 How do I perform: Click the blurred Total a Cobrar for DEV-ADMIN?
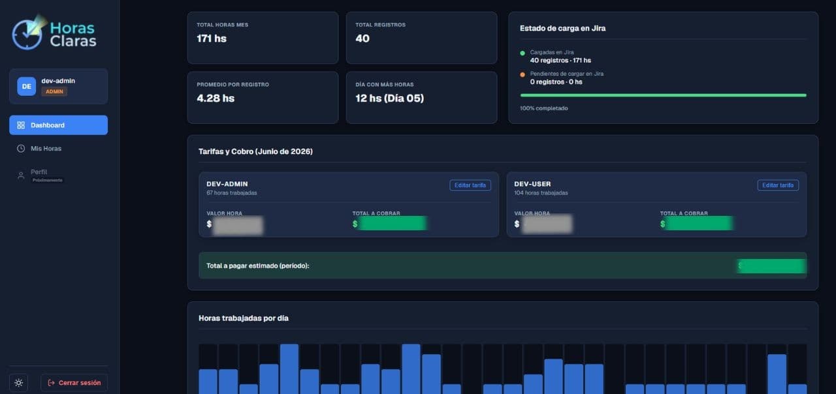coord(393,223)
